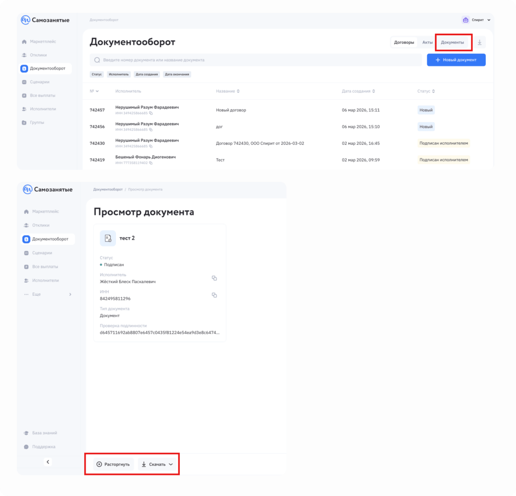516x496 pixels.
Task: Switch to the Договоры tab
Action: point(404,43)
